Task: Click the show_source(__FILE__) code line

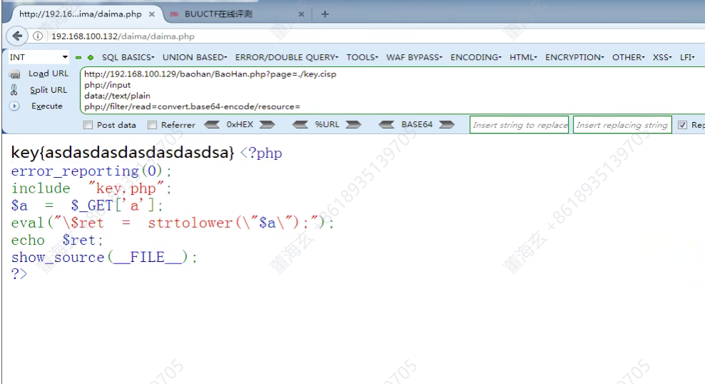Action: (x=104, y=257)
